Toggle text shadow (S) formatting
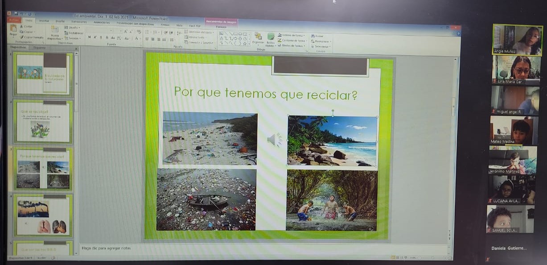This screenshot has height=265, width=547. point(107,38)
